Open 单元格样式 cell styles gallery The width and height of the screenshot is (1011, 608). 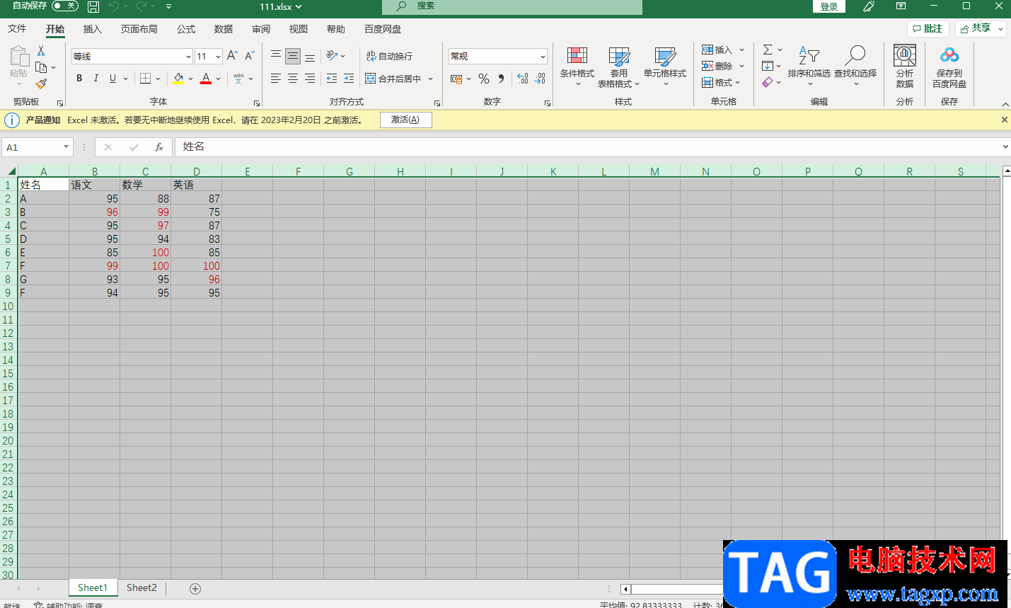pyautogui.click(x=665, y=67)
